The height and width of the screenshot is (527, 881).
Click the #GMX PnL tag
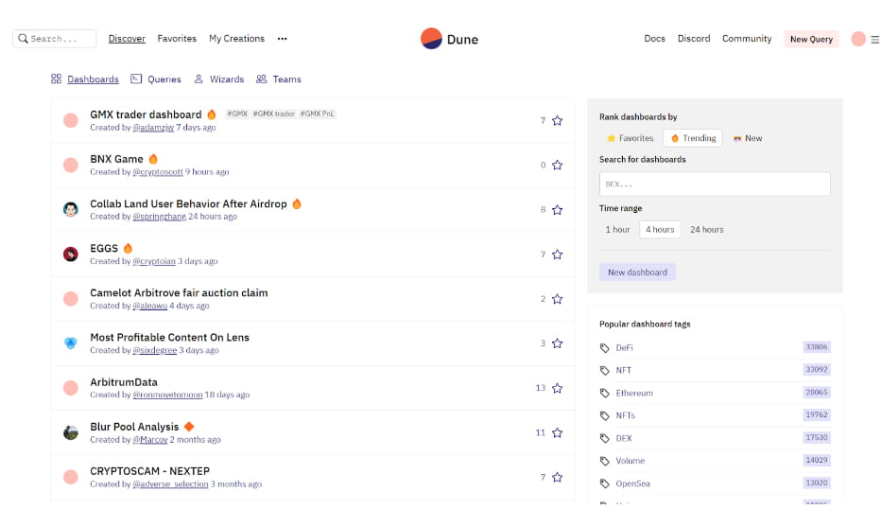click(x=318, y=114)
